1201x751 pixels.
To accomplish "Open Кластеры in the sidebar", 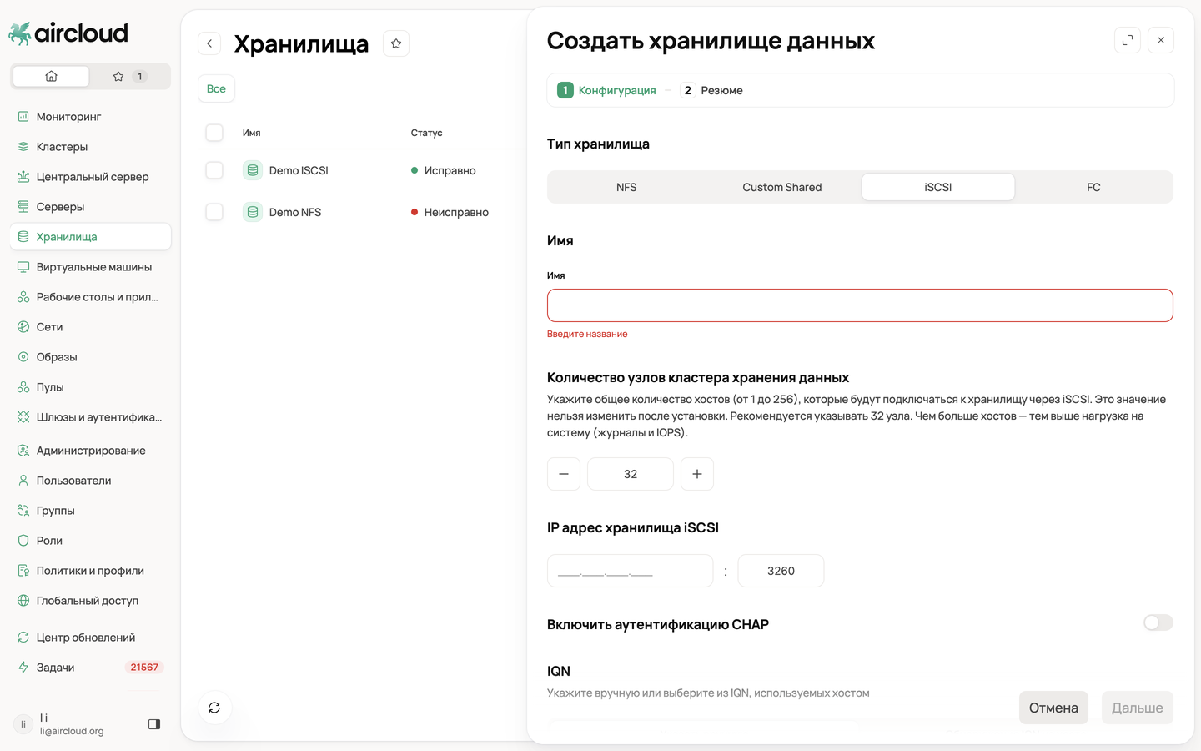I will pos(90,147).
